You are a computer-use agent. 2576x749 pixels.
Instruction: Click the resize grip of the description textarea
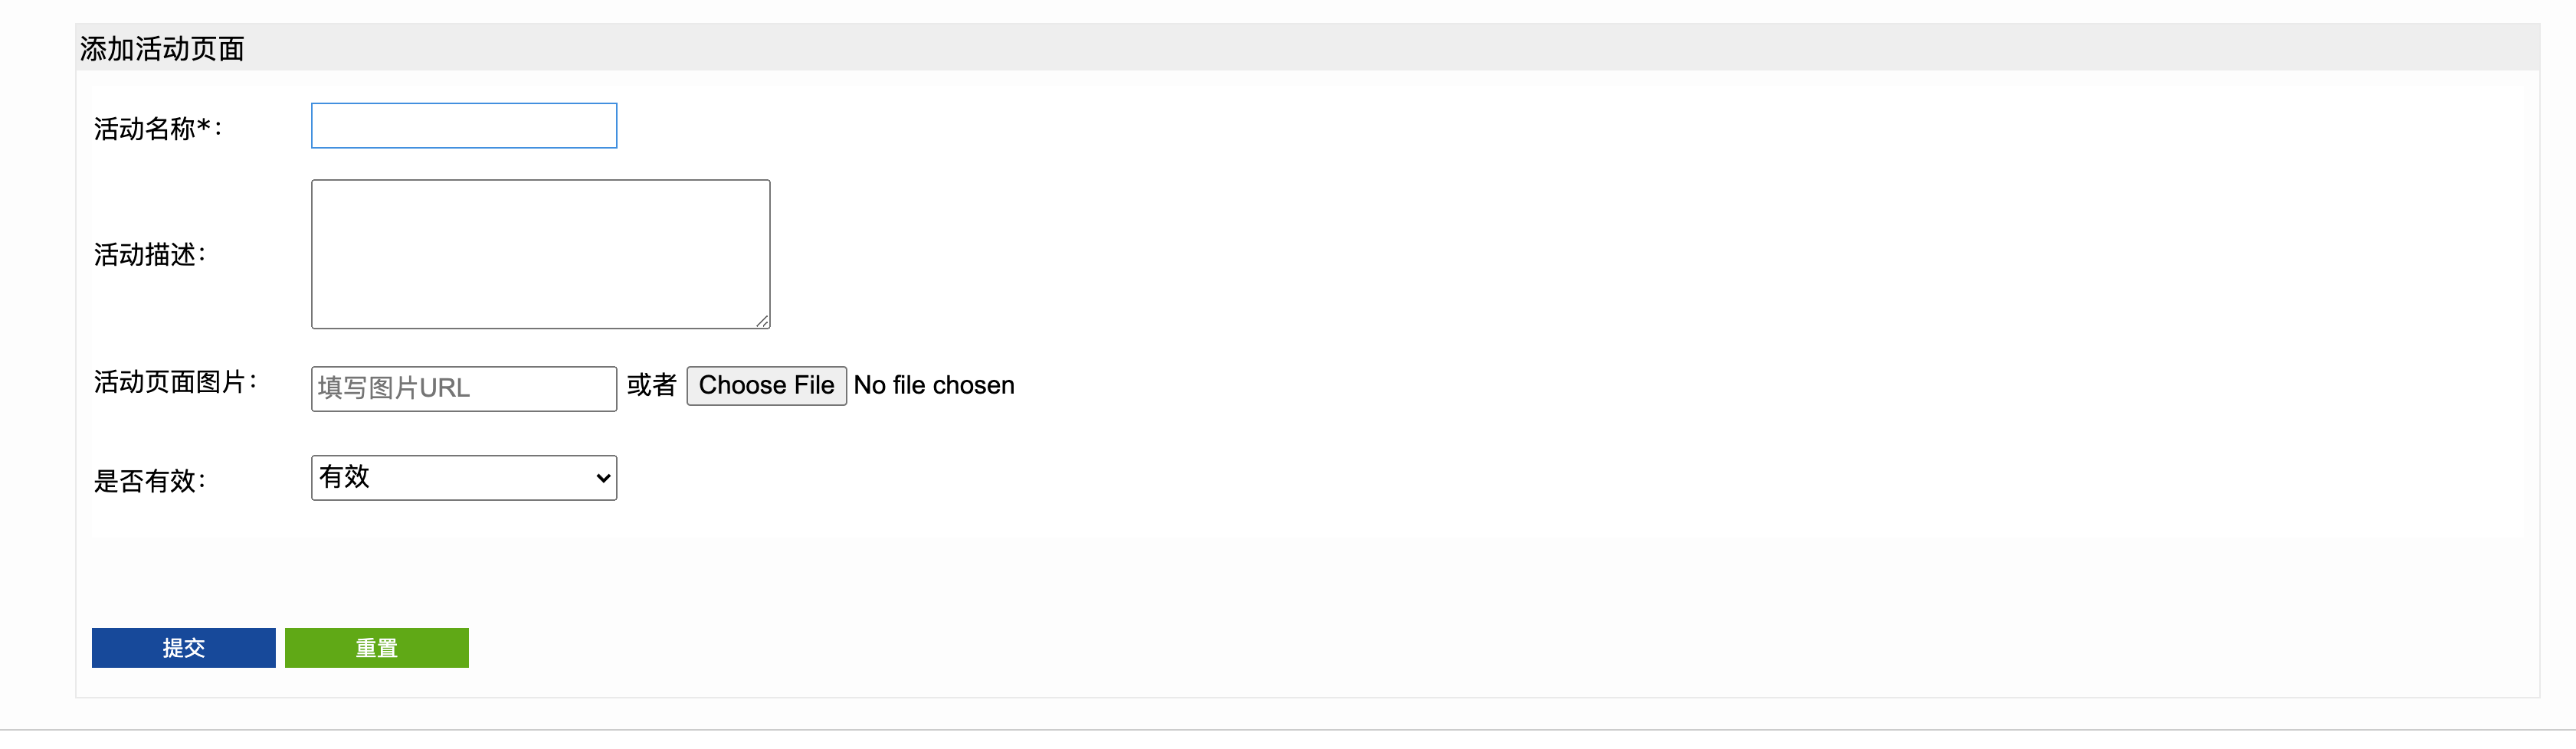pos(762,321)
